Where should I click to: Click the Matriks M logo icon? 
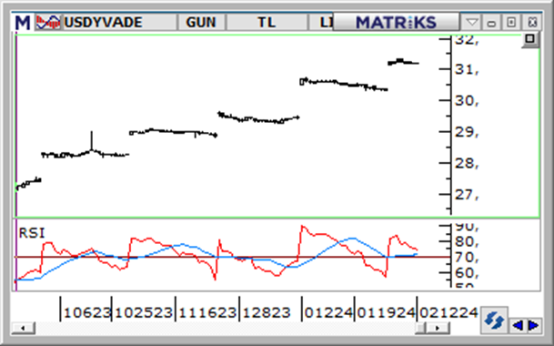[x=23, y=22]
